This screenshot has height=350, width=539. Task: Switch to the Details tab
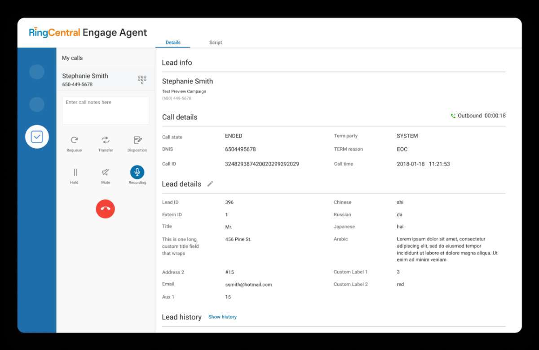click(x=173, y=42)
